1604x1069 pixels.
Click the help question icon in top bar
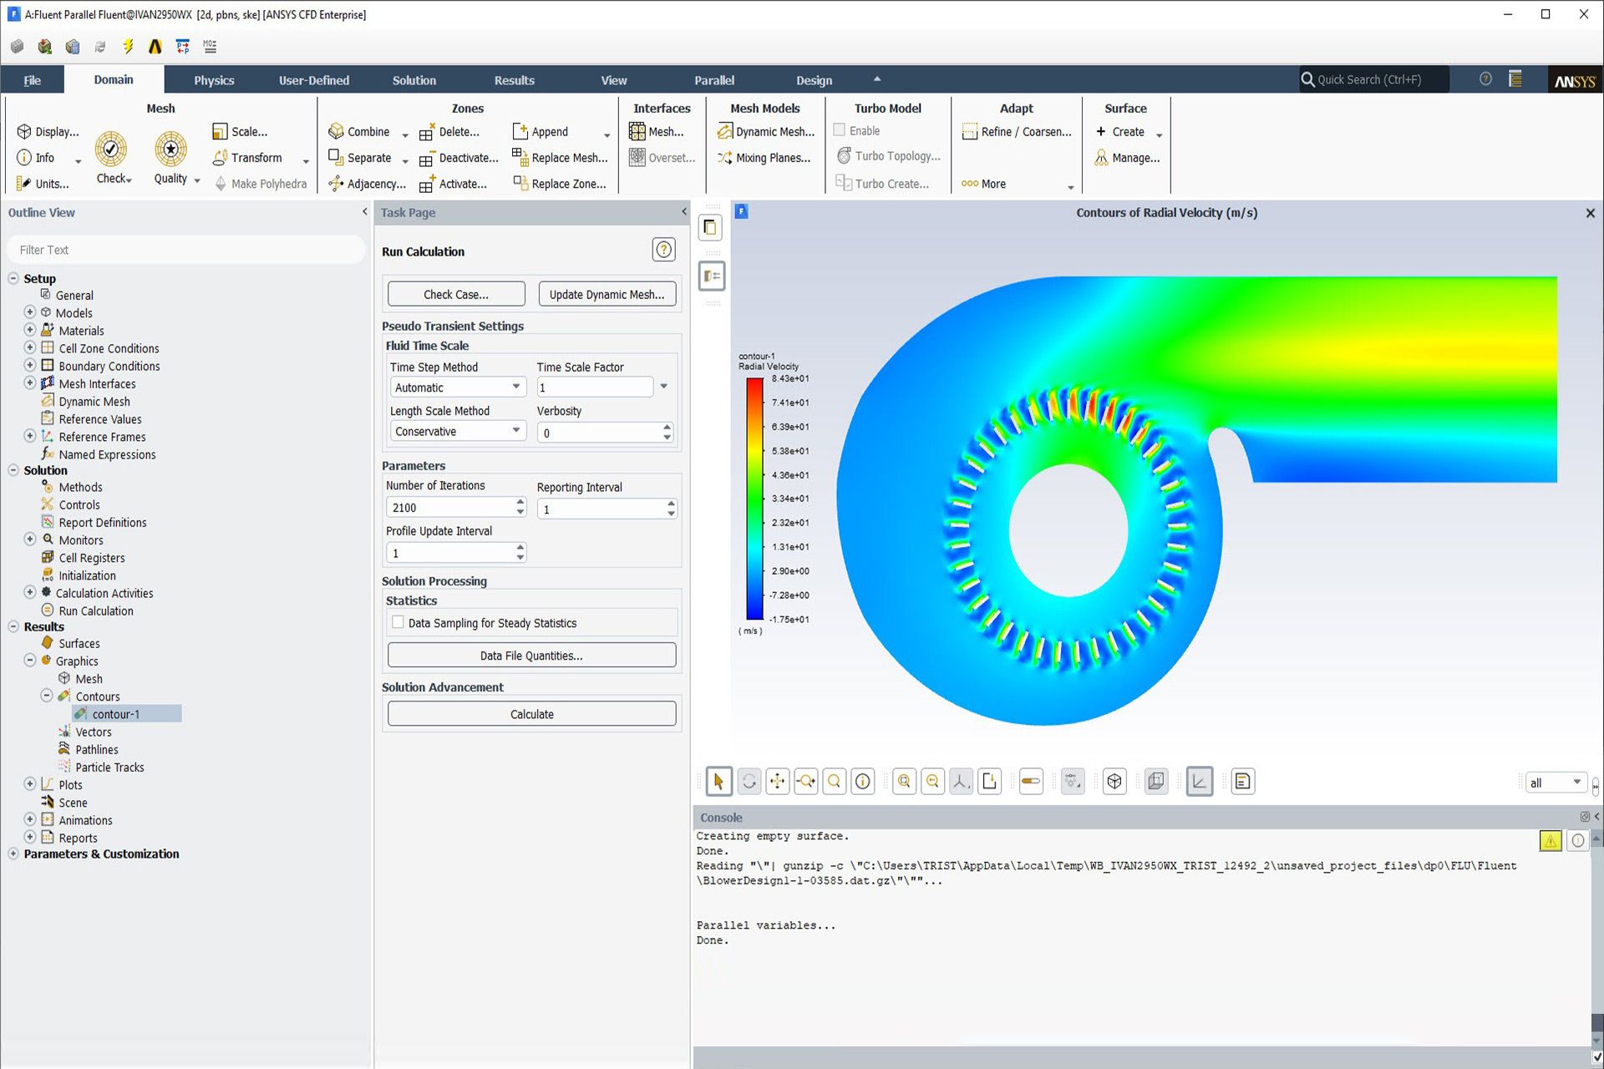[1485, 79]
